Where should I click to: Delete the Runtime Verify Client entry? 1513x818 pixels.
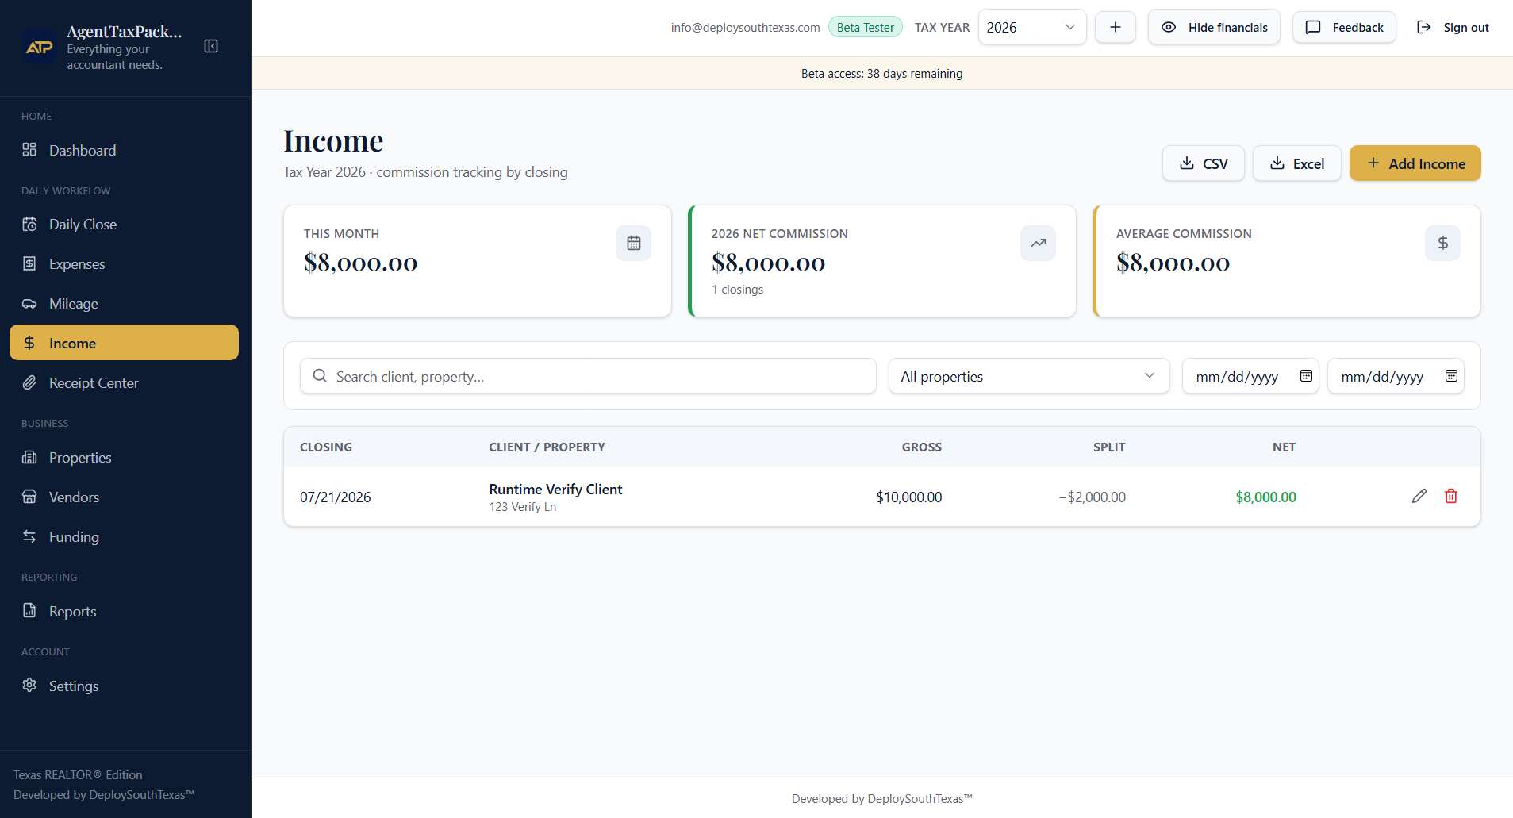click(x=1451, y=496)
